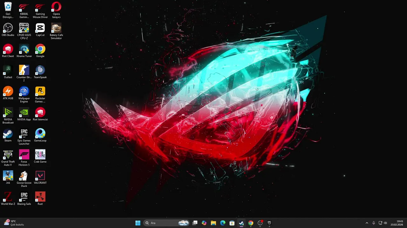The height and width of the screenshot is (228, 407).
Task: Select the Blazing Sails desktop shortcut
Action: [24, 199]
